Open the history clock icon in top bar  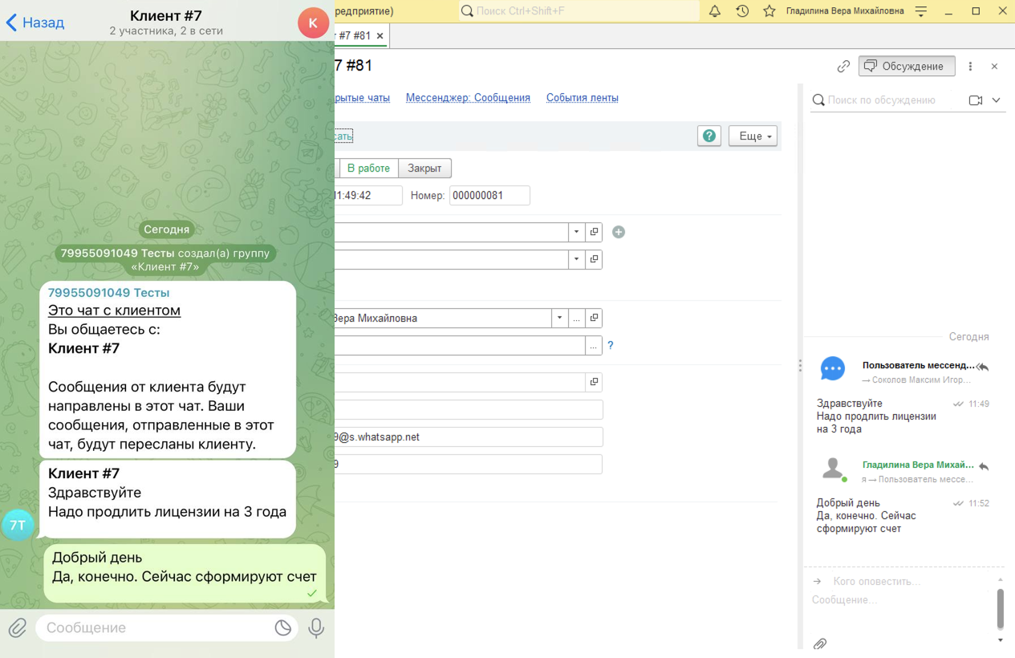(x=742, y=11)
